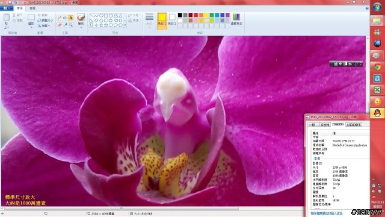
Task: Select the Magnifier tool
Action: pyautogui.click(x=71, y=25)
